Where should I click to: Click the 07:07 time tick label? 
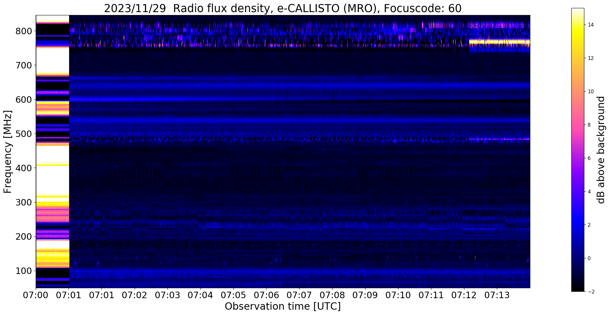point(299,295)
